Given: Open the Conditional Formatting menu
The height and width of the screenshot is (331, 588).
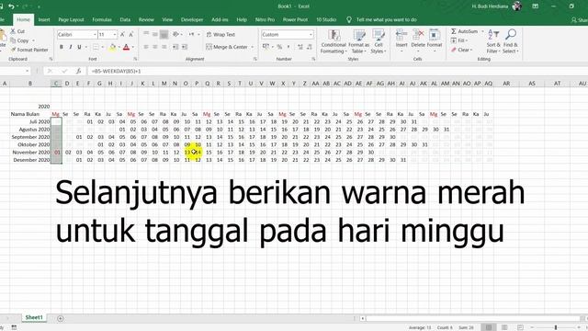Looking at the screenshot, I should 334,41.
